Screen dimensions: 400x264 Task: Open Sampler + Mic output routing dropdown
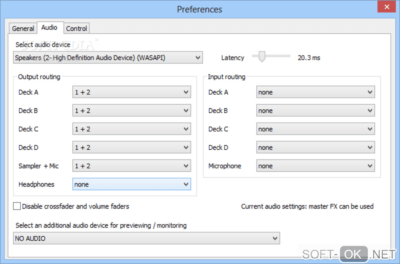[x=132, y=166]
